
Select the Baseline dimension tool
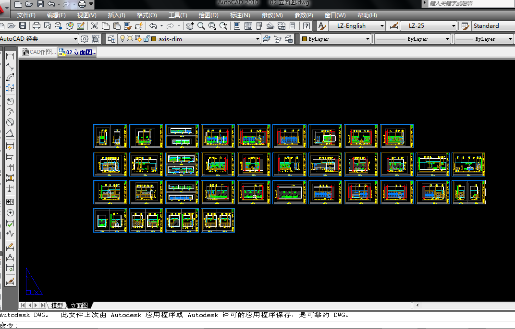tap(10, 157)
